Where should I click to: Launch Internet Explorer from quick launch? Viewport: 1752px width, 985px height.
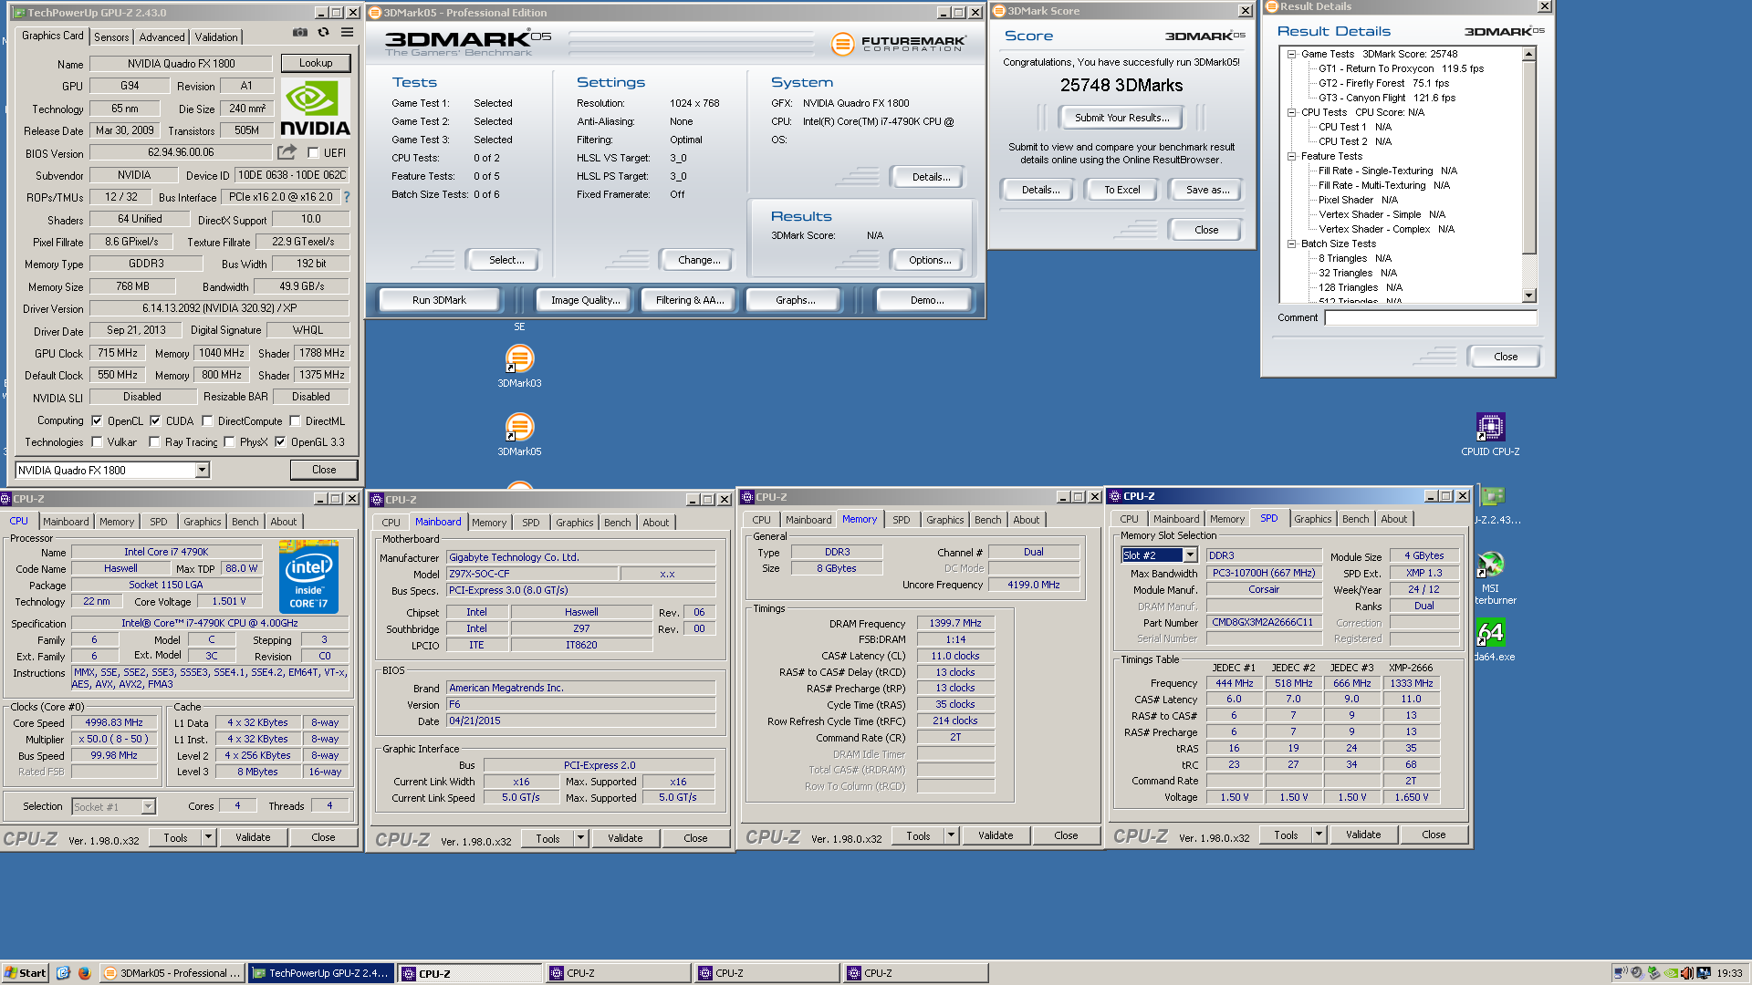(63, 973)
